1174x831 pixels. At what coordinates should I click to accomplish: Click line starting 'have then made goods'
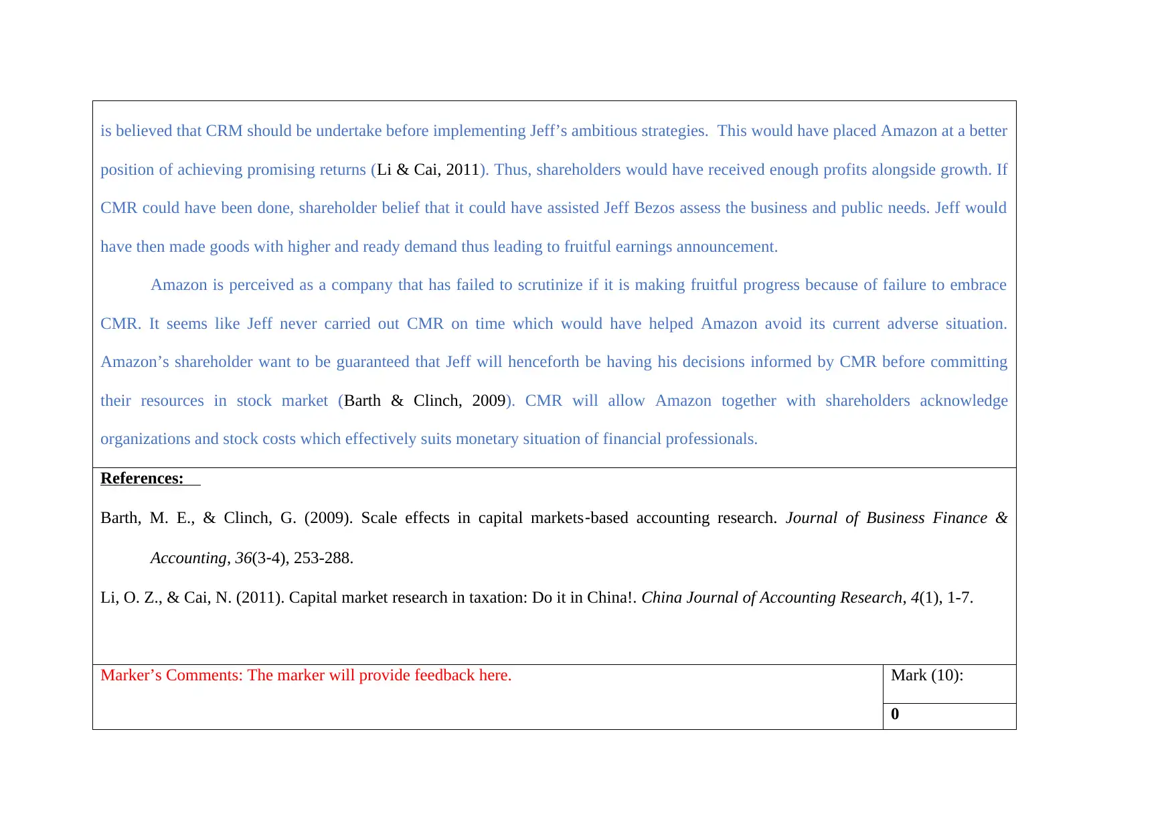coord(439,246)
